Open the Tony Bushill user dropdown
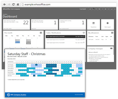The width and height of the screenshot is (118, 99). pyautogui.click(x=83, y=9)
